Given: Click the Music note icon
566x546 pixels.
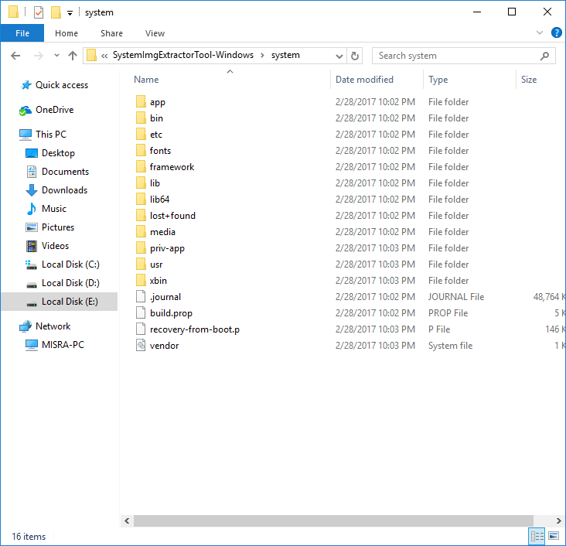Looking at the screenshot, I should click(x=32, y=209).
